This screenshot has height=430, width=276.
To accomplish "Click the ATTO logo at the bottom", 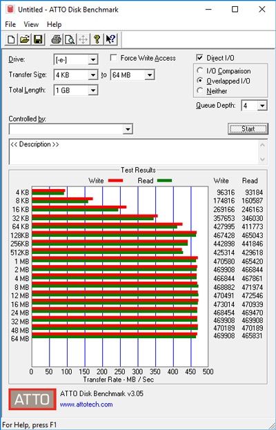I will (x=32, y=399).
